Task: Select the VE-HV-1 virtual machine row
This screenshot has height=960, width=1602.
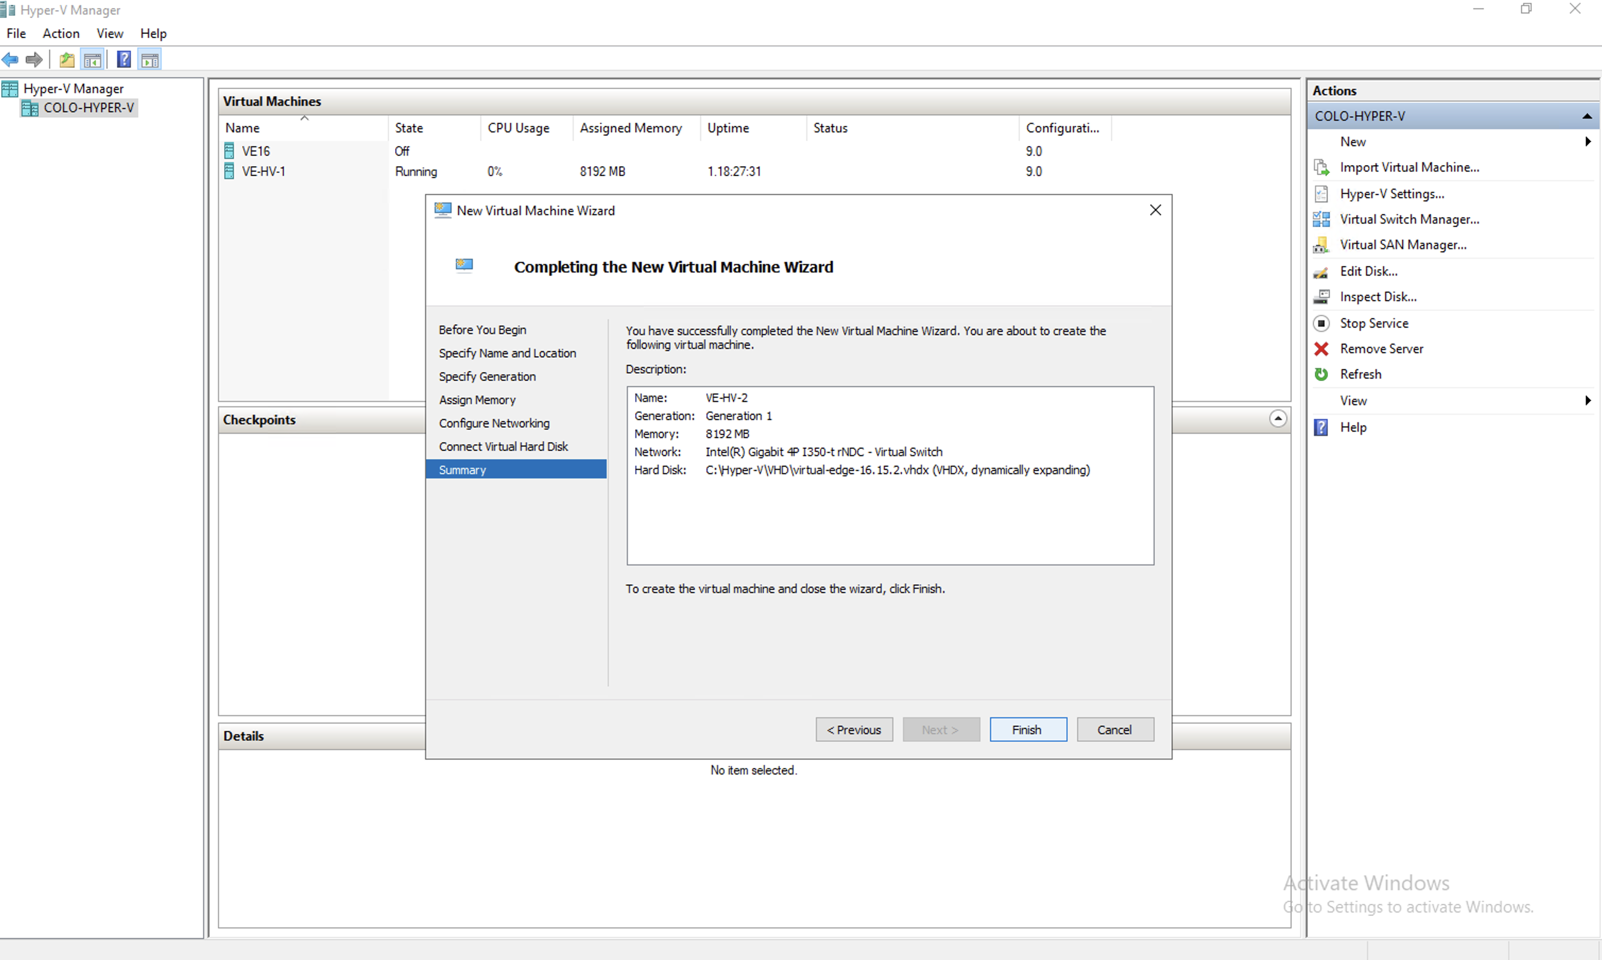Action: (x=263, y=172)
